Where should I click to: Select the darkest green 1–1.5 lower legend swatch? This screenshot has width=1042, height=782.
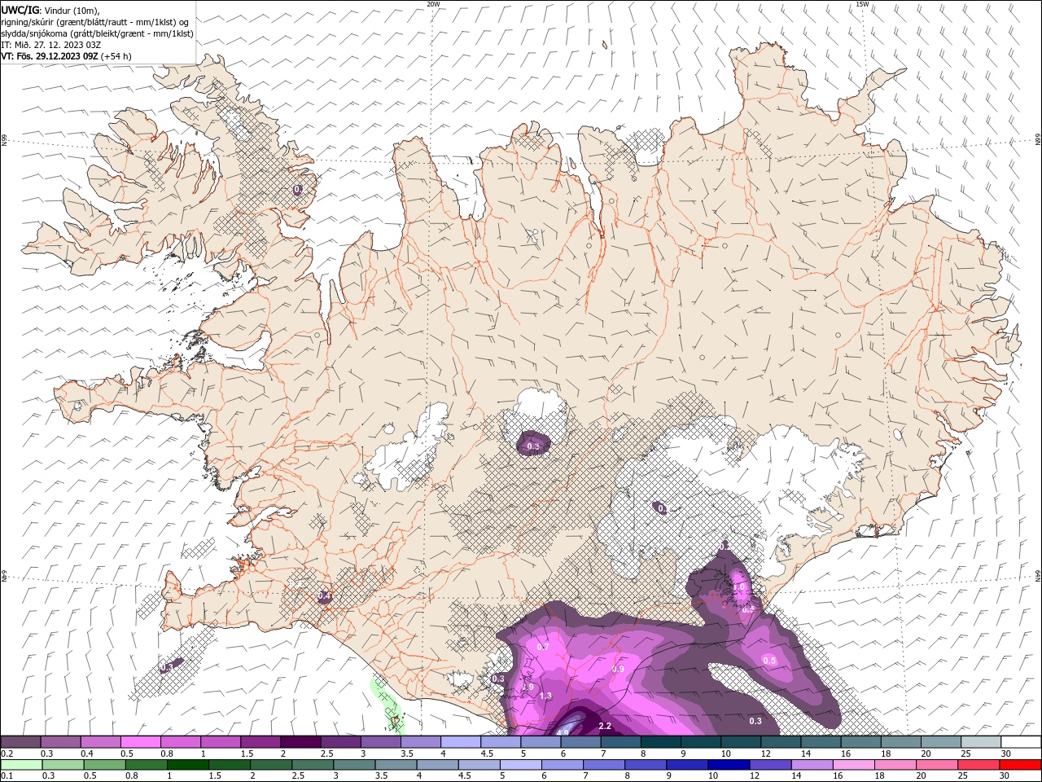(188, 765)
